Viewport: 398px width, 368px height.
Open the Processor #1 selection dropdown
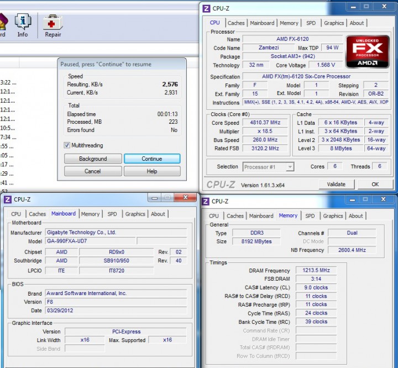[x=269, y=167]
